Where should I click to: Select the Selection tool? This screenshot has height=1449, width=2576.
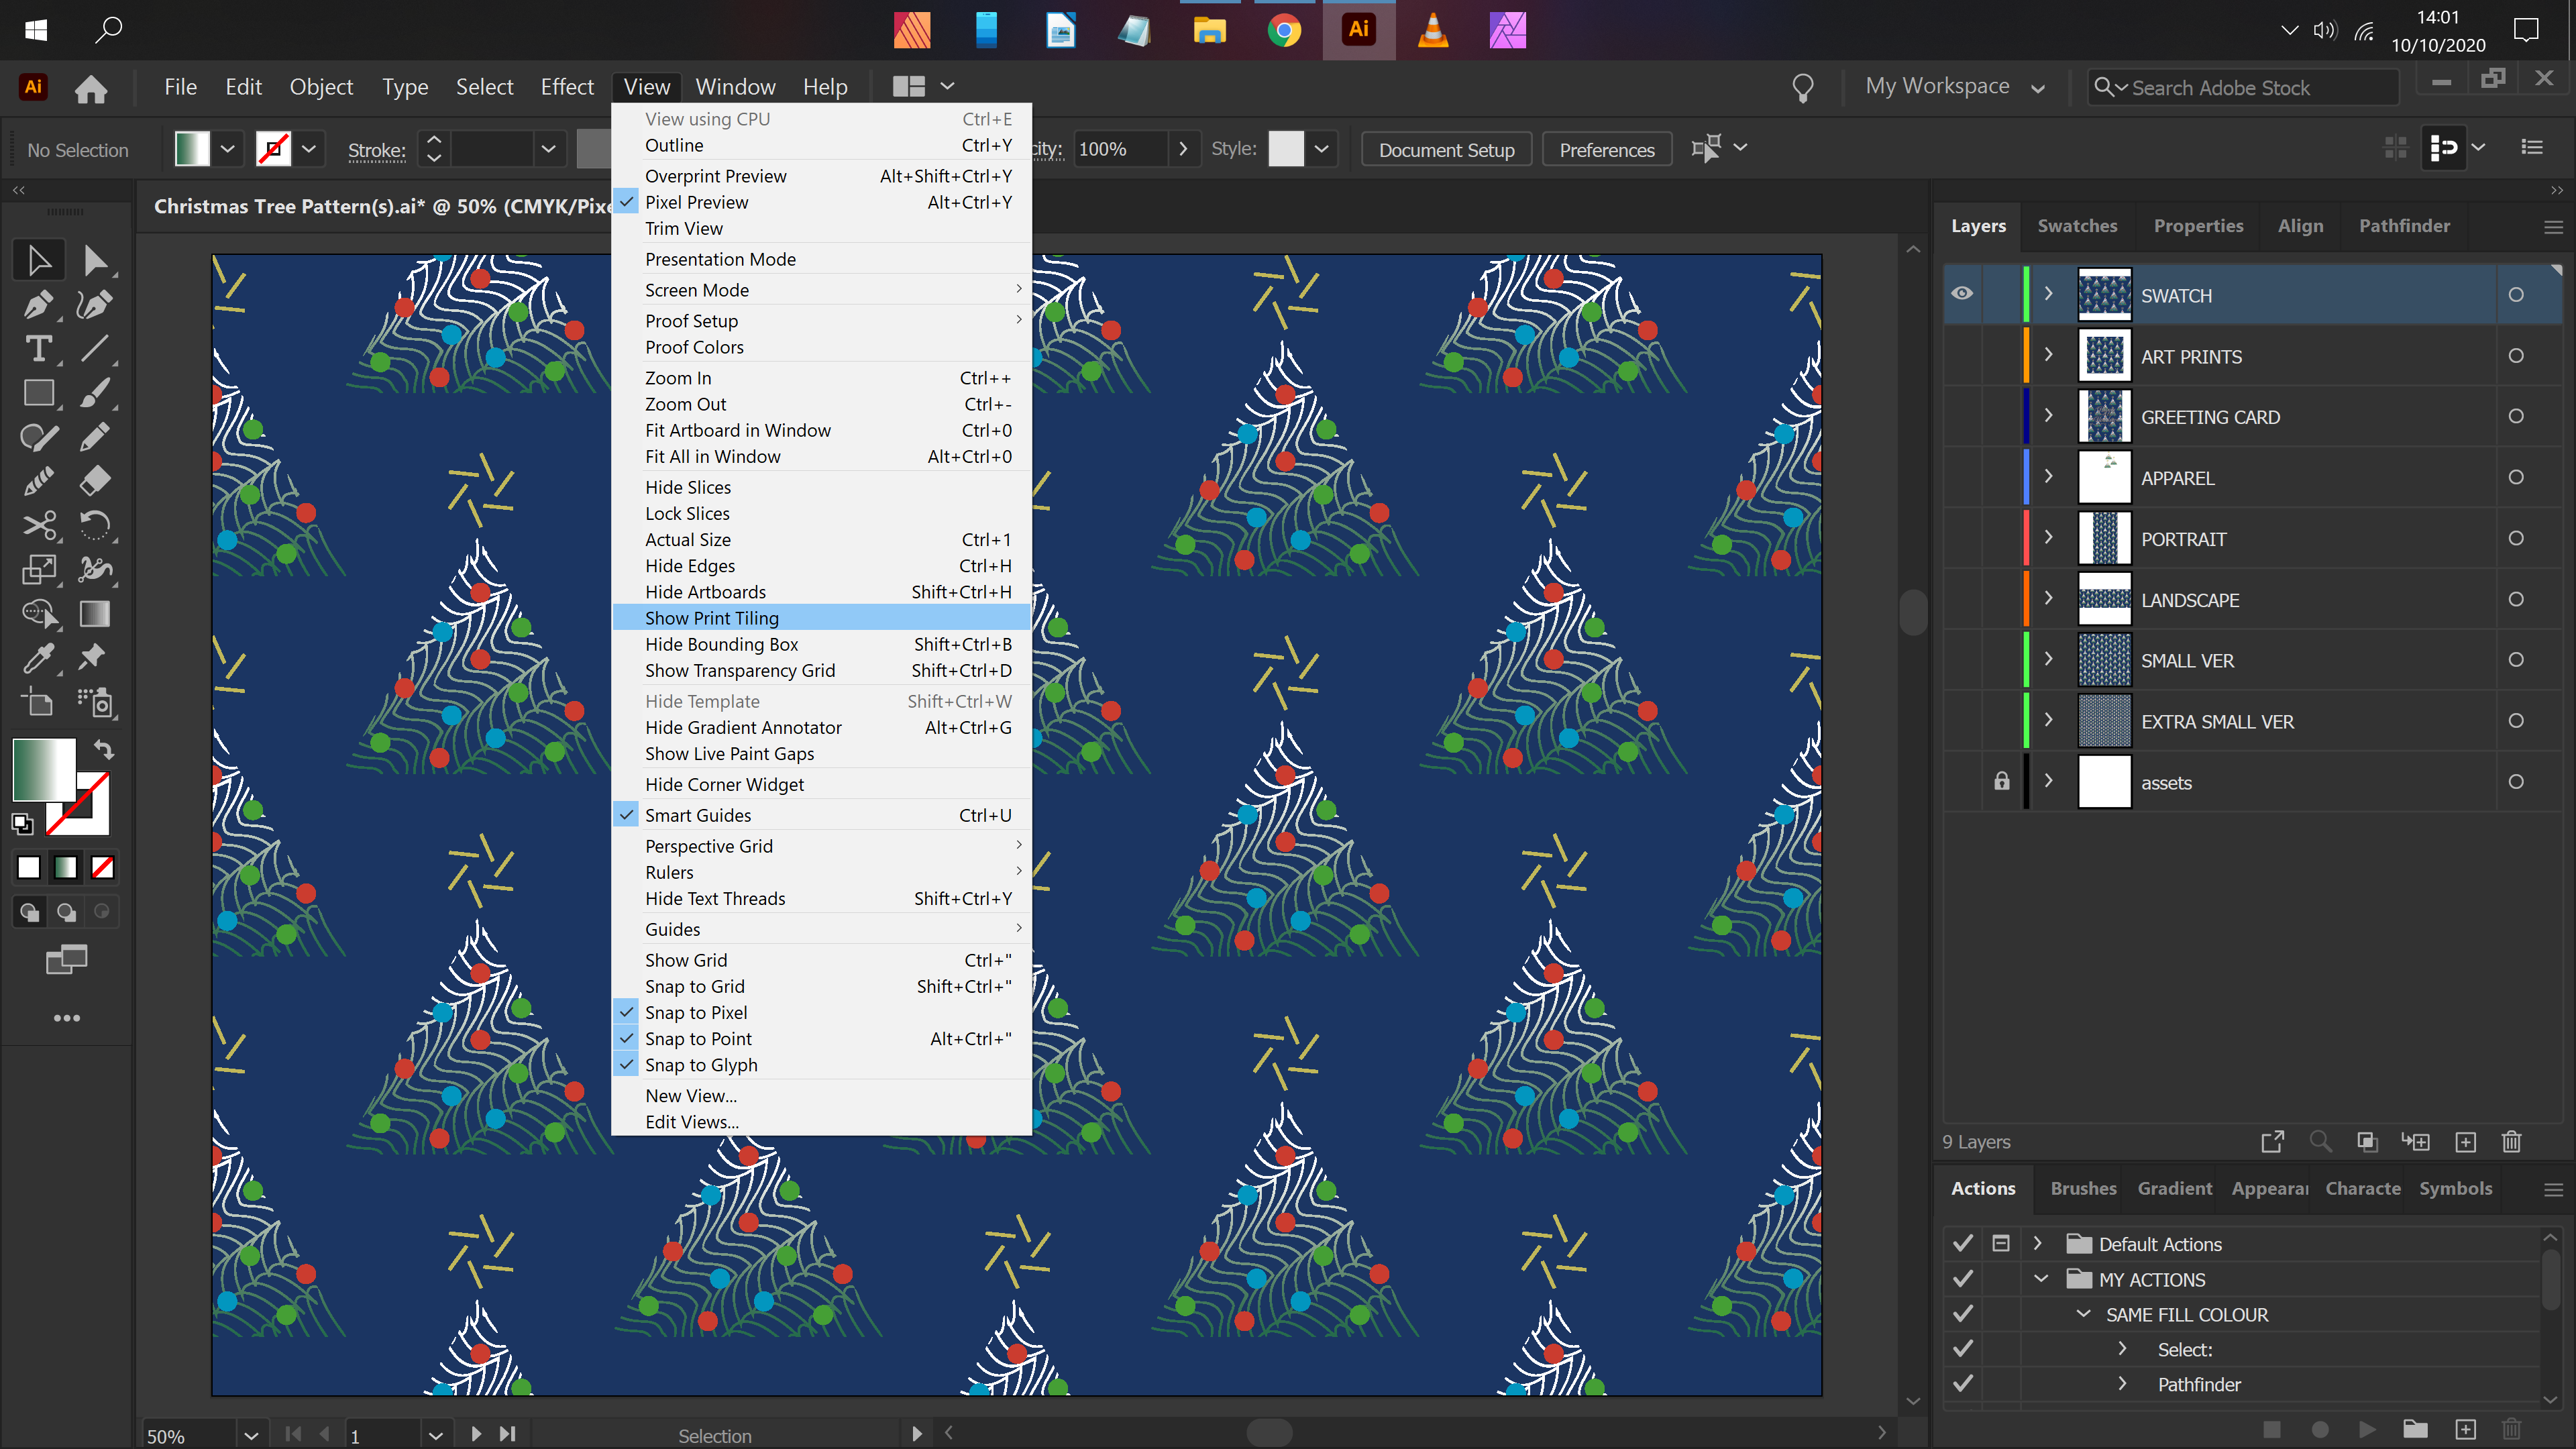pyautogui.click(x=38, y=259)
